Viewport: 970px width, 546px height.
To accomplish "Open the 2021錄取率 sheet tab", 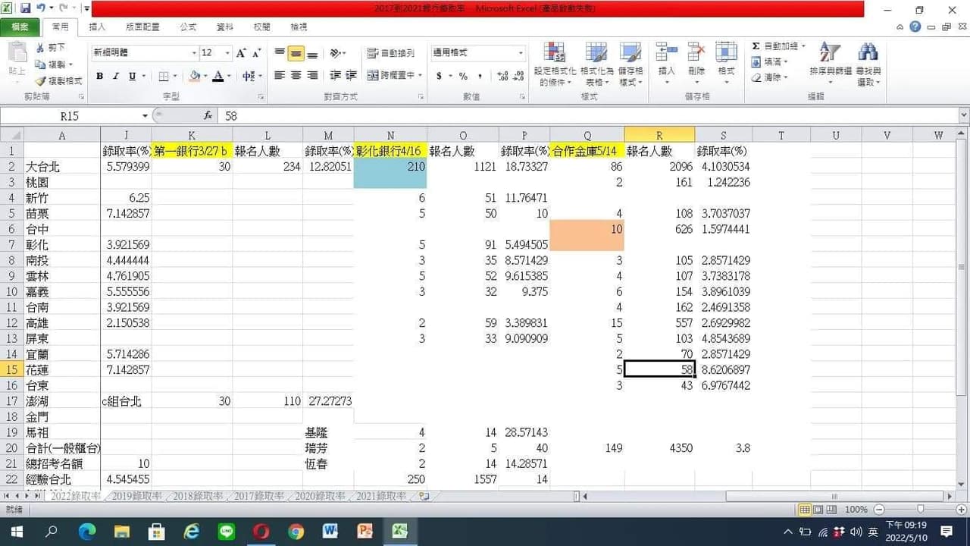I will (380, 497).
